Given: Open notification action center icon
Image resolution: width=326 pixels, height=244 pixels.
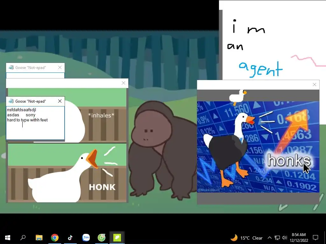Looking at the screenshot, I should tap(315, 238).
